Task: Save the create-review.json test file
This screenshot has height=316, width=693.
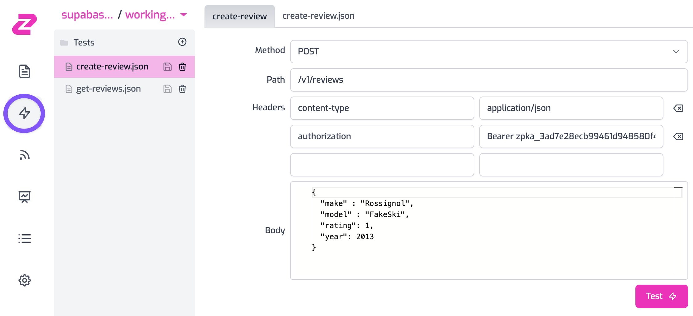Action: 167,67
